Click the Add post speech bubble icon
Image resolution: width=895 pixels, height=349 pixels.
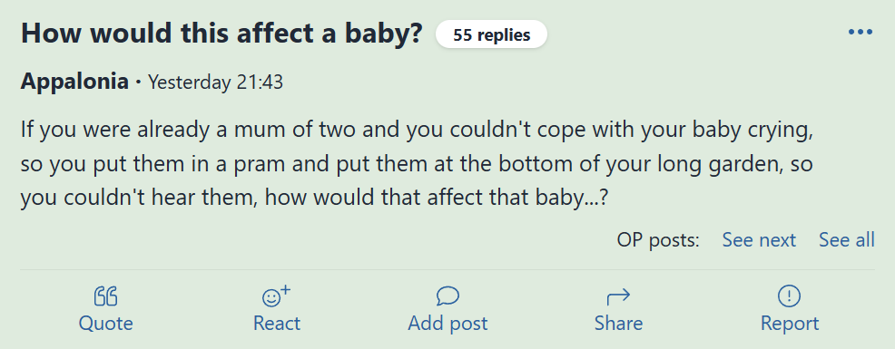(x=447, y=296)
